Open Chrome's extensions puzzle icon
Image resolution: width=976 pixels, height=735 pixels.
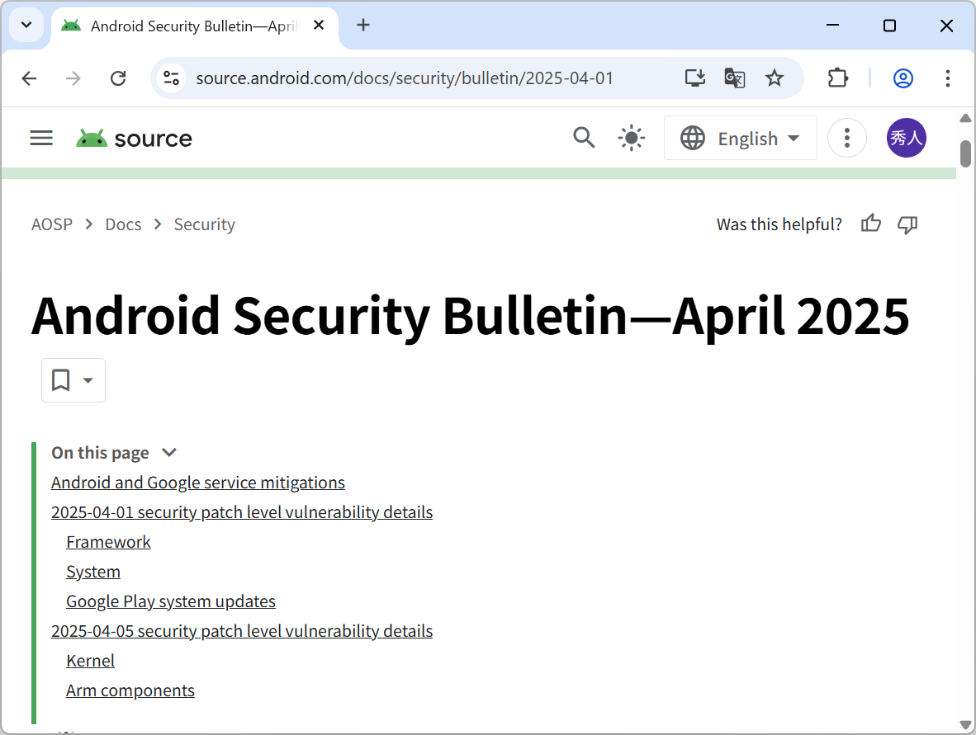tap(837, 78)
